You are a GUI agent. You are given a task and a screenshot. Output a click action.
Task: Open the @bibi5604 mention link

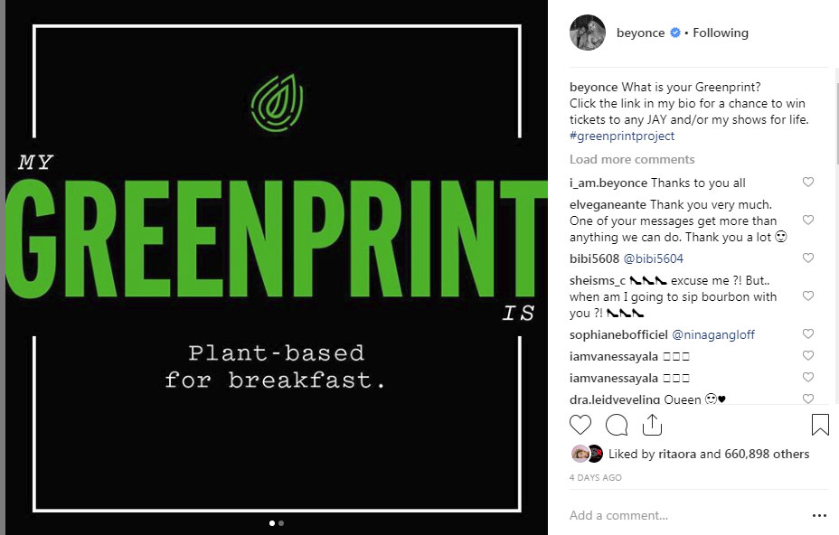pyautogui.click(x=654, y=259)
